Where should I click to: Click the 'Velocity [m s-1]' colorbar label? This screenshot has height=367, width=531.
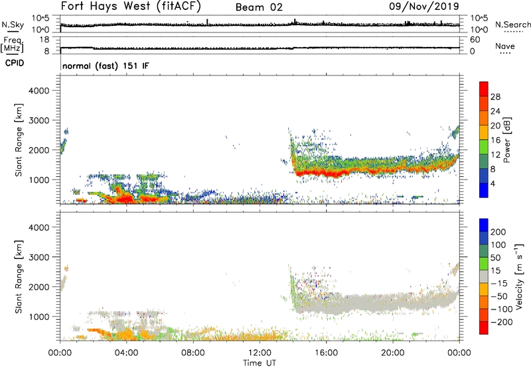pyautogui.click(x=519, y=276)
